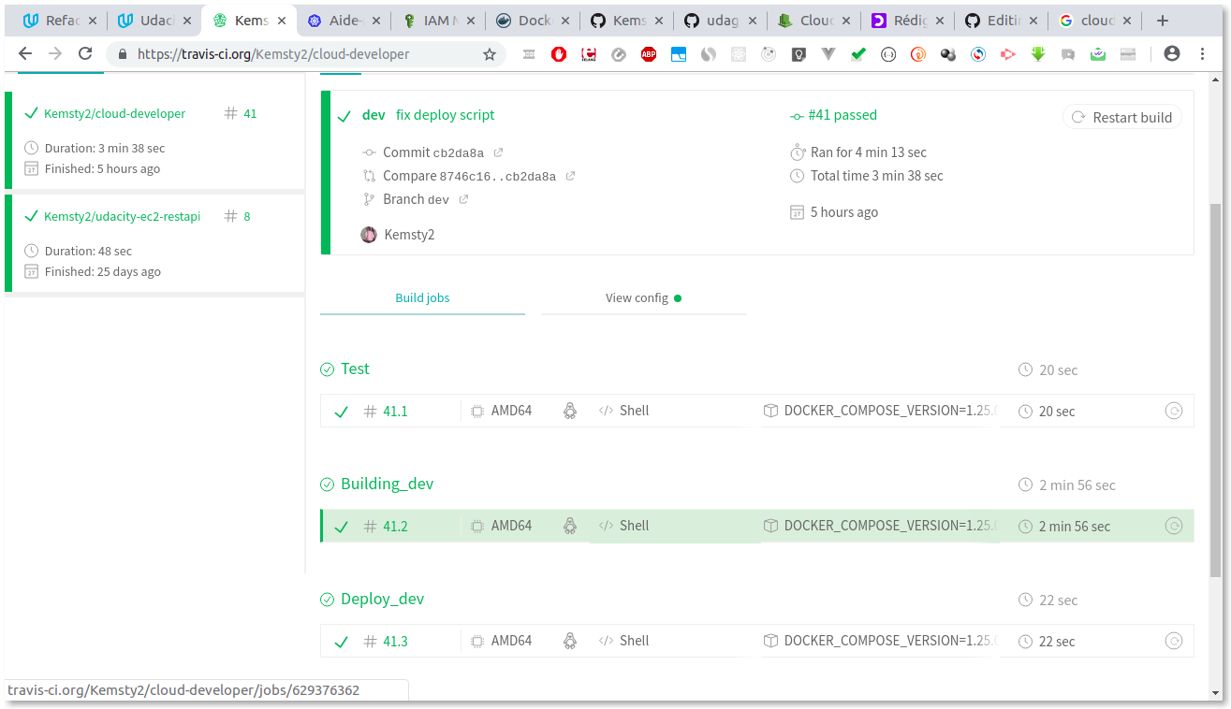Close the Refac browser tab
The height and width of the screenshot is (709, 1231).
91,21
